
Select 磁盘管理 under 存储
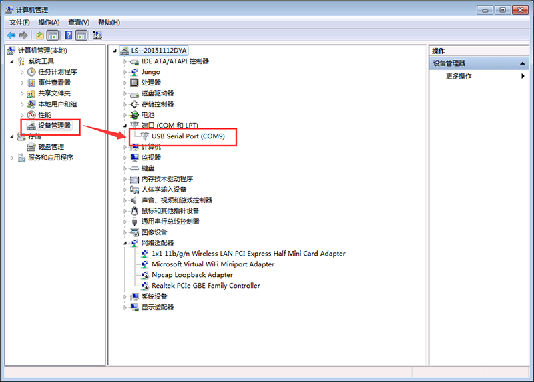[x=51, y=147]
